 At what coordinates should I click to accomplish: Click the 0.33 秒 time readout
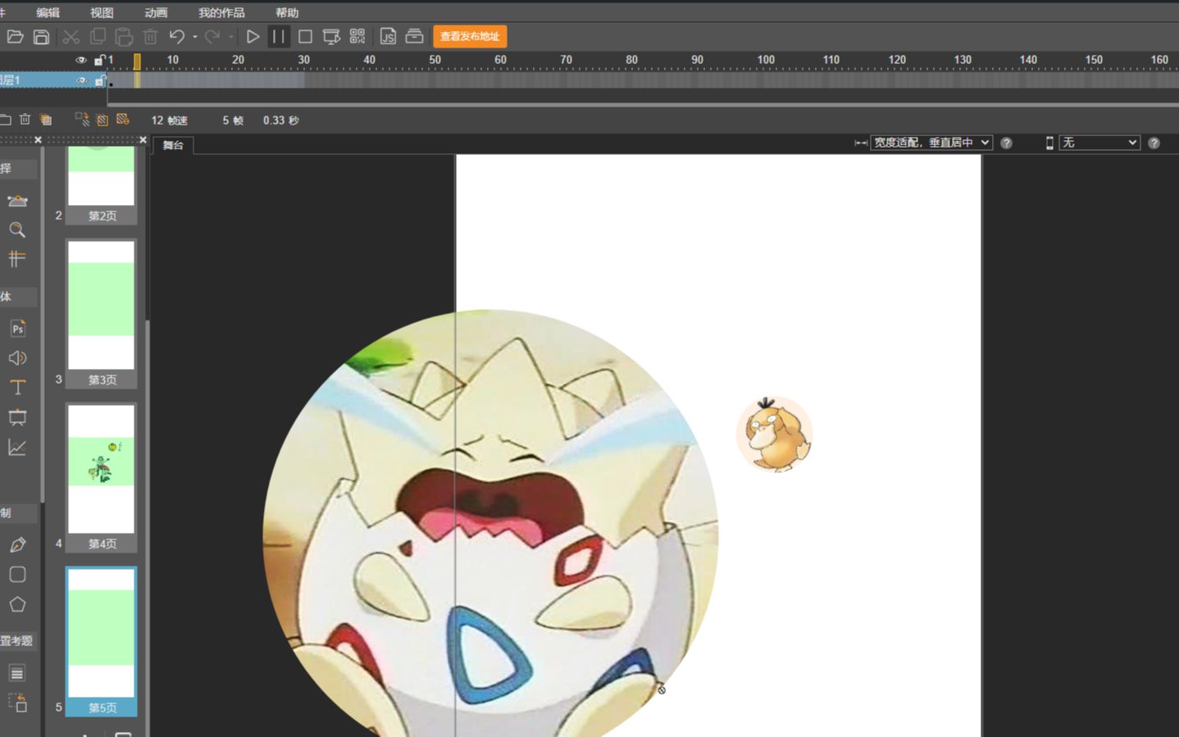[280, 120]
